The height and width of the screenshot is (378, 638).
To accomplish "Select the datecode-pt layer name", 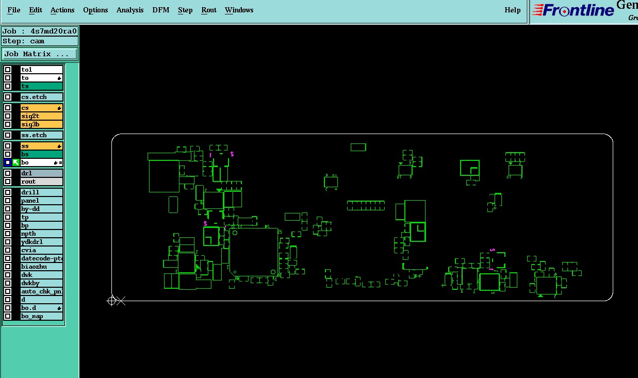I will 42,258.
